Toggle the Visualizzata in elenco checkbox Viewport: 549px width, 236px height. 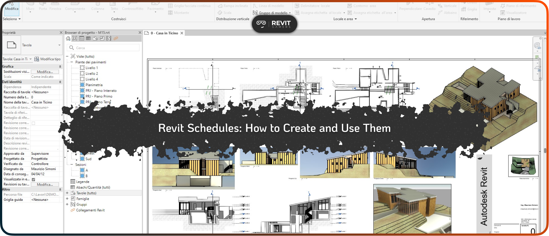click(x=33, y=179)
